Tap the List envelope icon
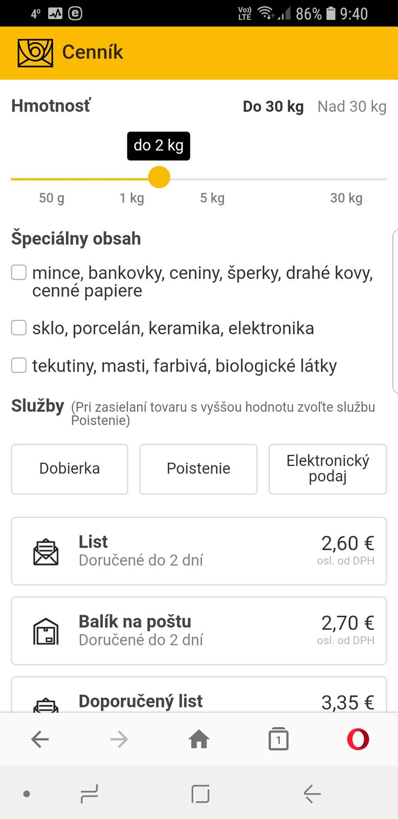Viewport: 398px width, 819px height. (x=46, y=551)
